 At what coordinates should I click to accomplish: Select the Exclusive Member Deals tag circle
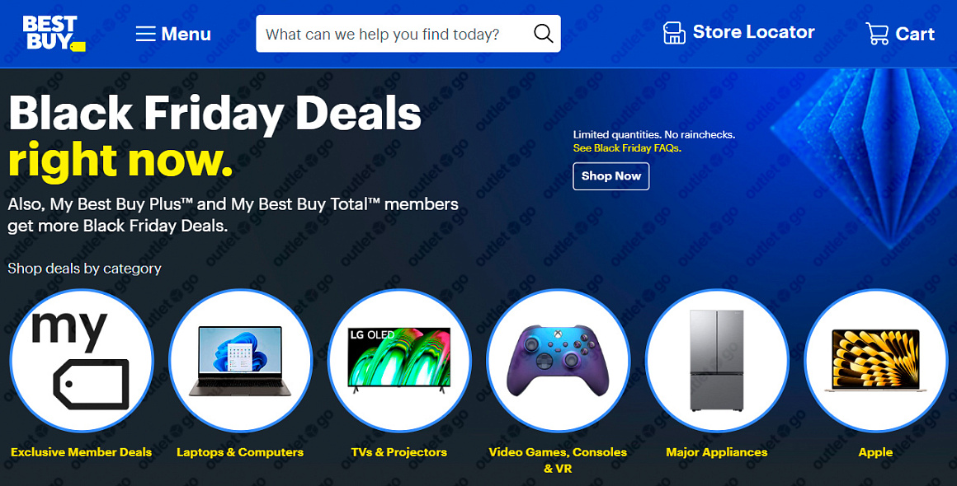81,361
